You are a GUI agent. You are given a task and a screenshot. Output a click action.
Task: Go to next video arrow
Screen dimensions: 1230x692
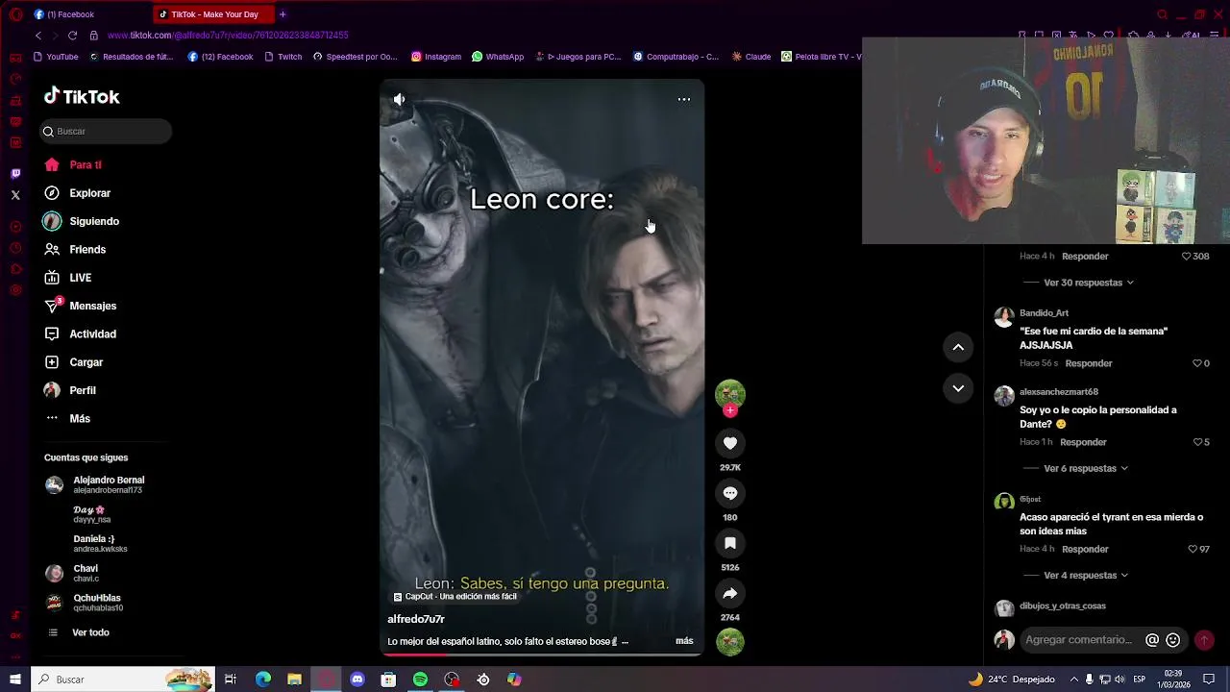coord(958,388)
